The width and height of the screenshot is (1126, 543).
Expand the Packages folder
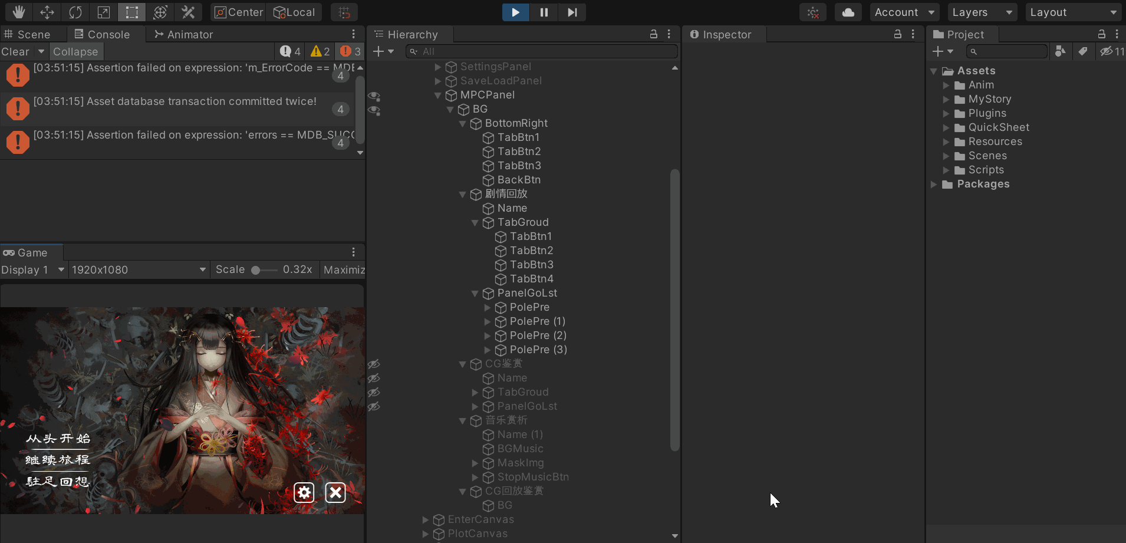coord(934,184)
